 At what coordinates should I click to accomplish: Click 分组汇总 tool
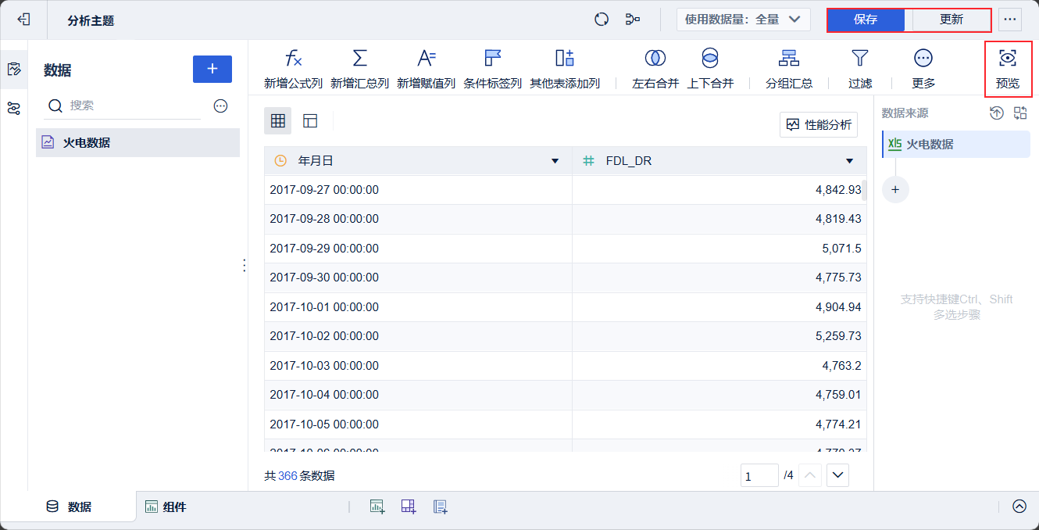(789, 69)
